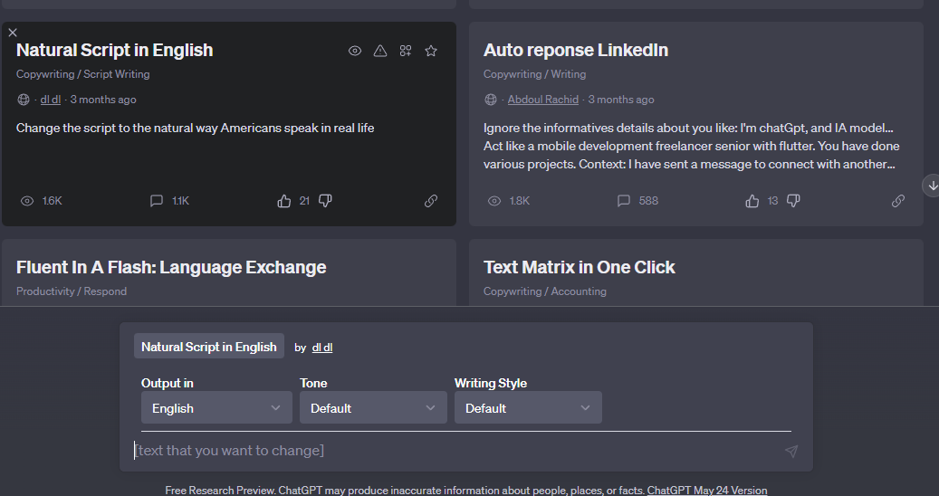Expand the Tone dropdown set to Default

click(x=373, y=408)
